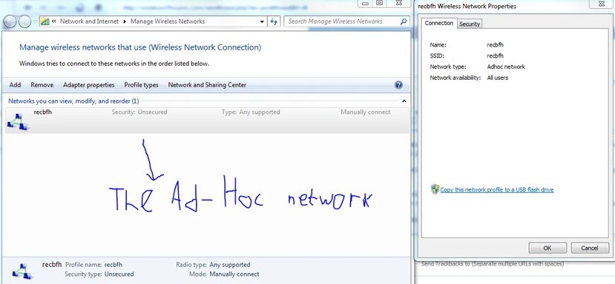Open the recent pages dropdown beside navigation arrows
Image resolution: width=615 pixels, height=284 pixels.
click(x=35, y=22)
